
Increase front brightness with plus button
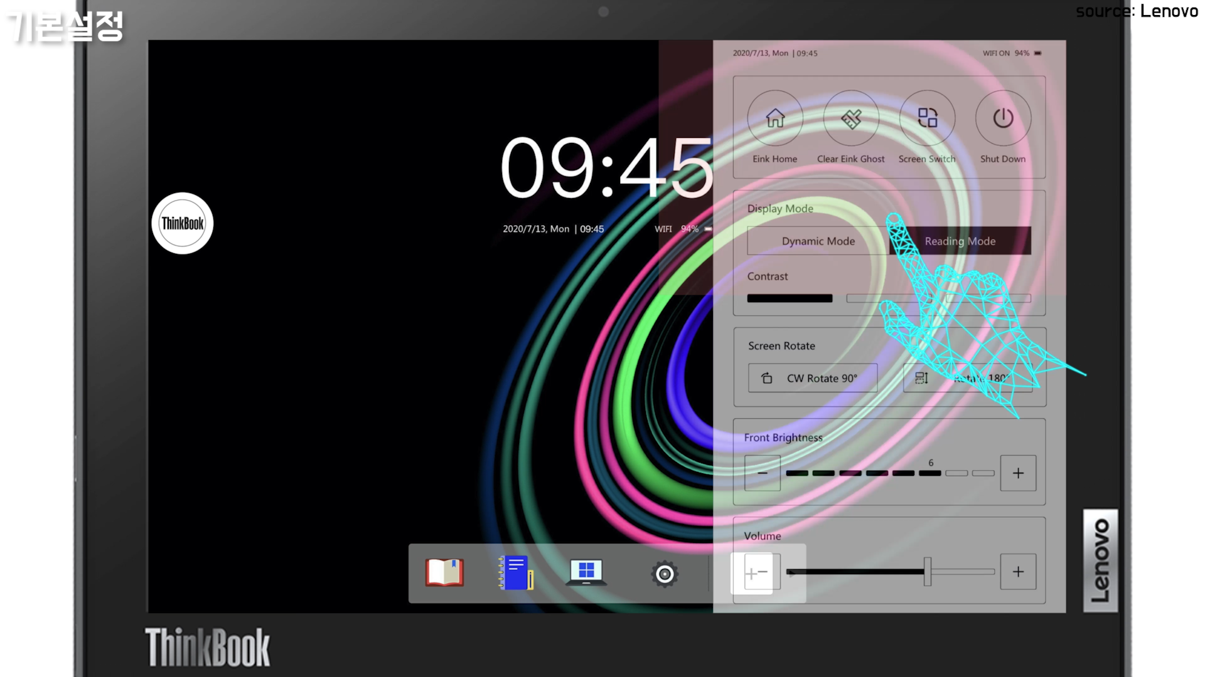click(x=1018, y=473)
